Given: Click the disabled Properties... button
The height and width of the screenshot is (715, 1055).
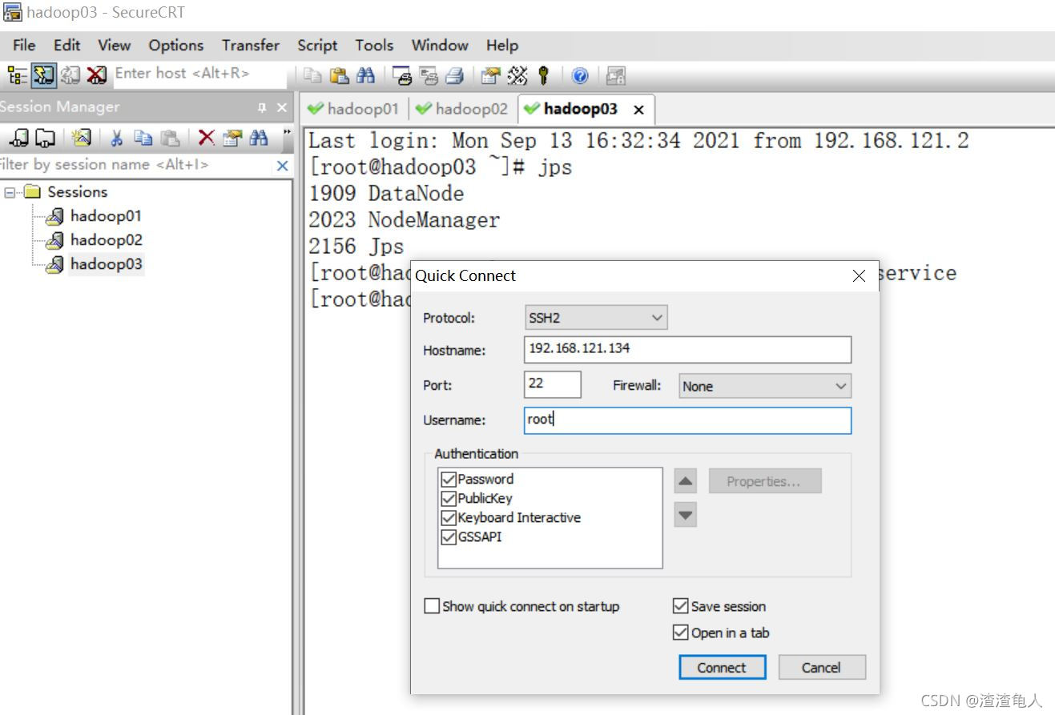Looking at the screenshot, I should click(x=765, y=481).
